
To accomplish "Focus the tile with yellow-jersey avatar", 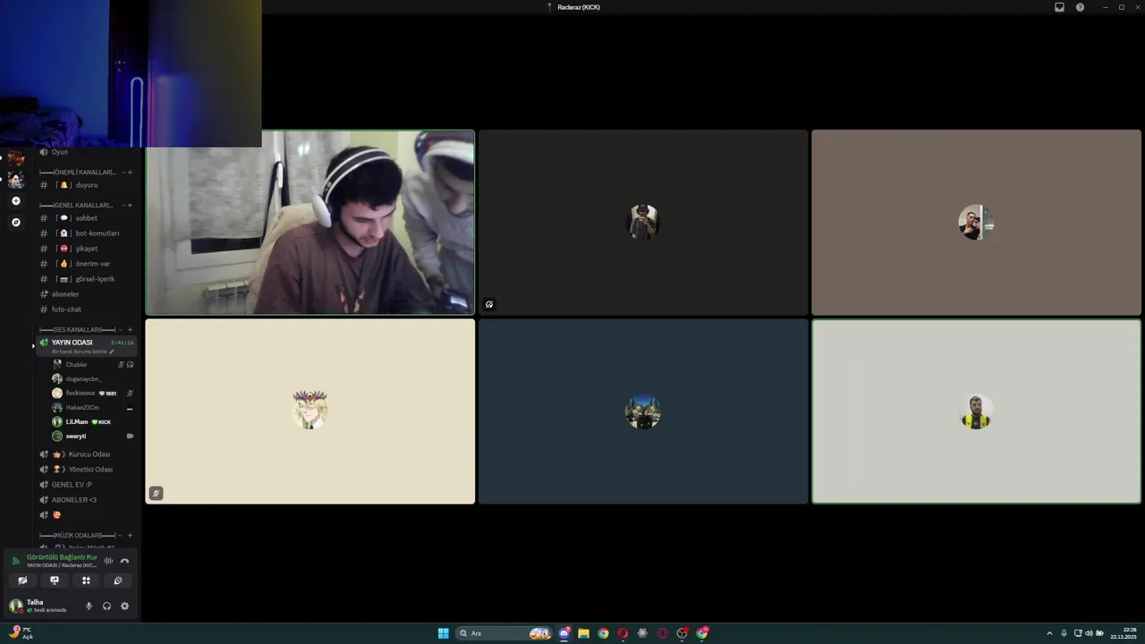I will [x=976, y=411].
